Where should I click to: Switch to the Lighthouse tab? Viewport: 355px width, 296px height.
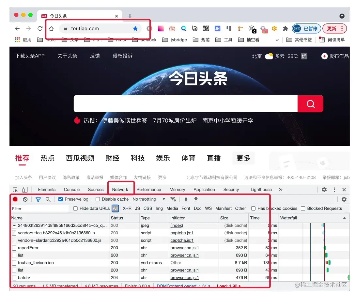(261, 190)
